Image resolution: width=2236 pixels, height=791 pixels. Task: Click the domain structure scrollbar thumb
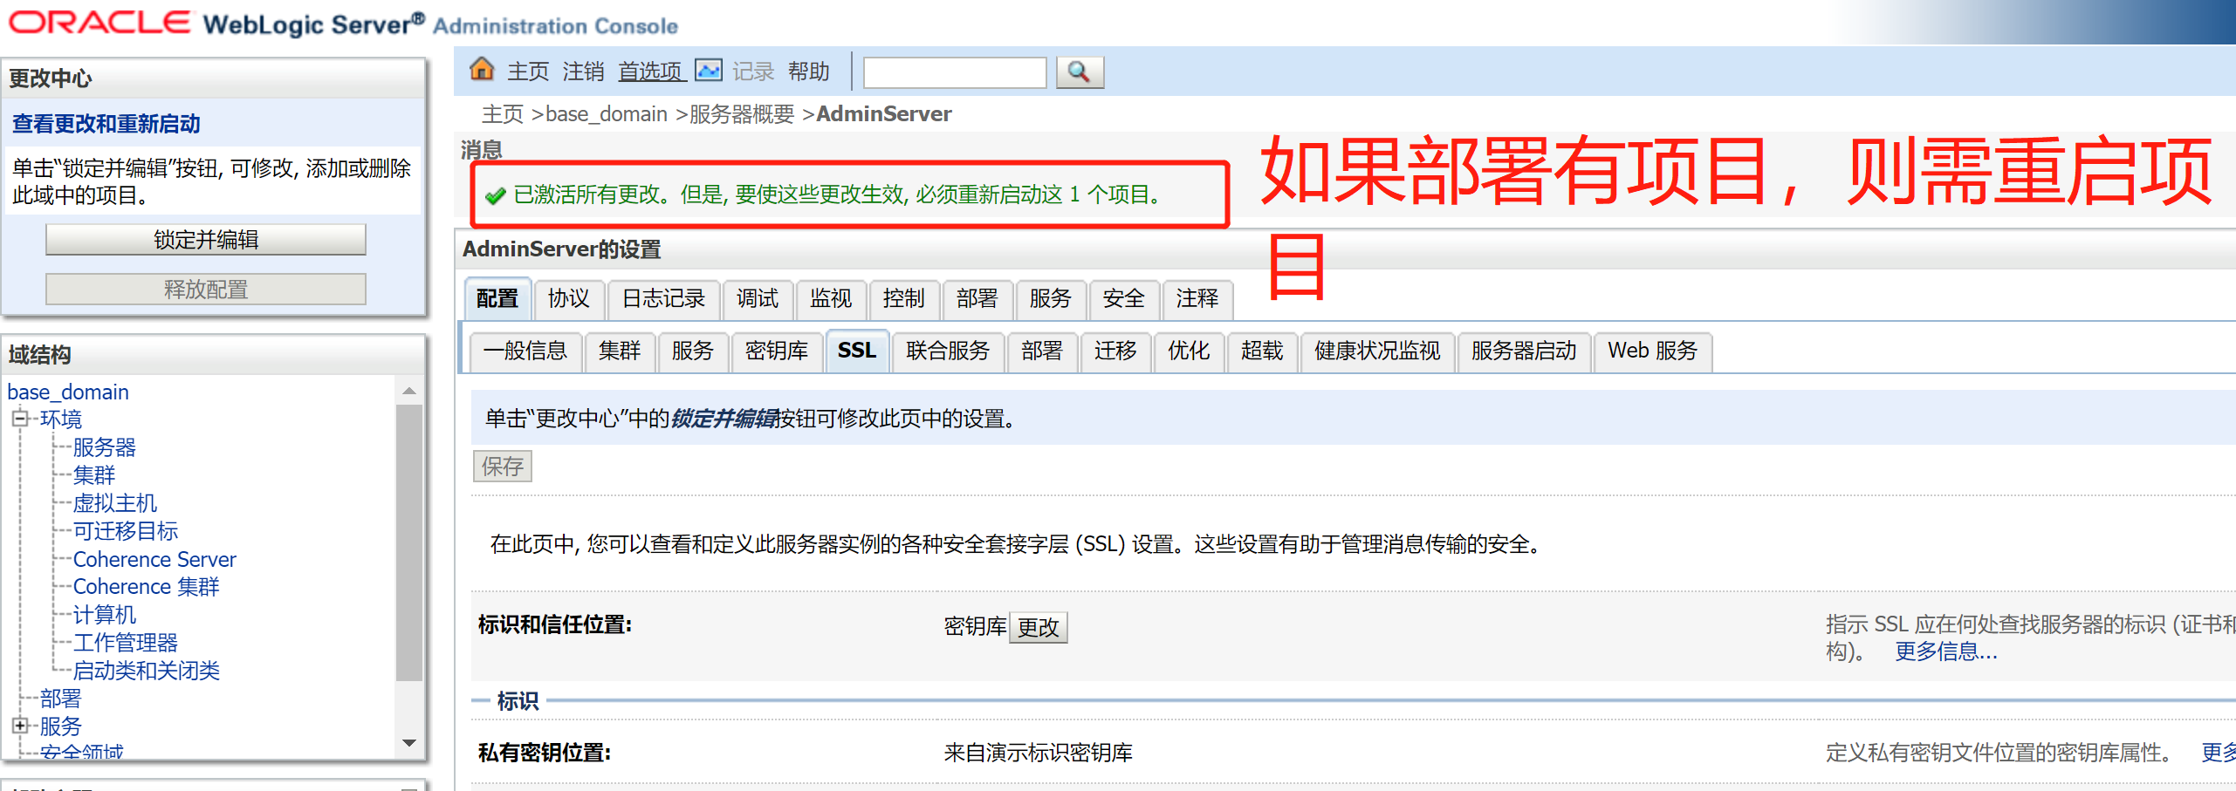coord(408,542)
